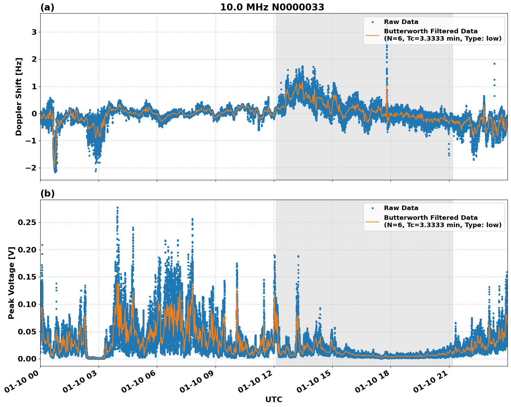Image resolution: width=511 pixels, height=407 pixels.
Task: Click the UTC axis label
Action: click(274, 399)
